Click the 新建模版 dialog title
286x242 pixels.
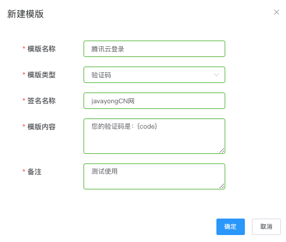25,14
